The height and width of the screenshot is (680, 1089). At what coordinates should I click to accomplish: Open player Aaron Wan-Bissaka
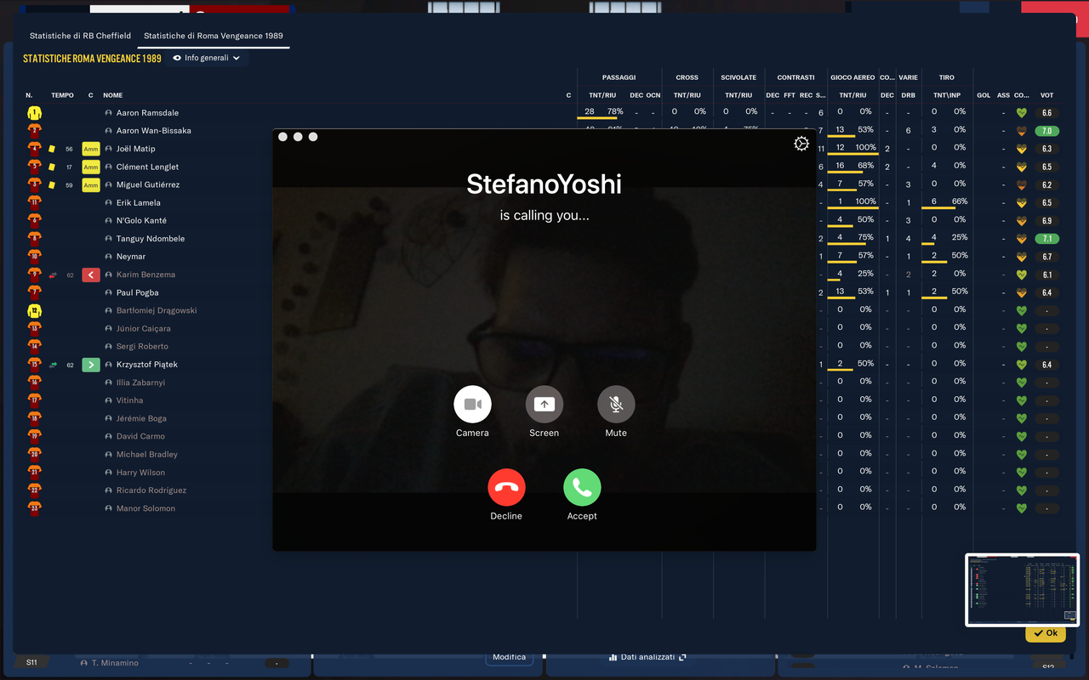pos(153,131)
